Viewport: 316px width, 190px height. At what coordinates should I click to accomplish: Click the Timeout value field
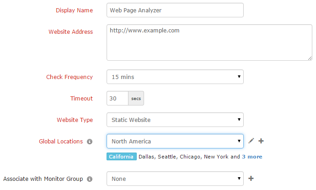[x=117, y=98]
